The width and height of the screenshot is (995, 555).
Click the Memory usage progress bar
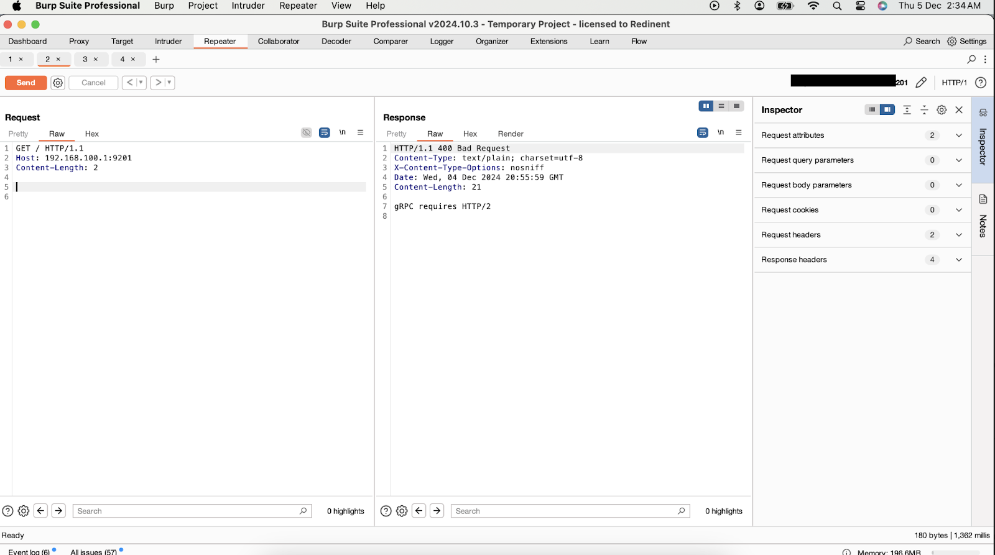pyautogui.click(x=955, y=552)
